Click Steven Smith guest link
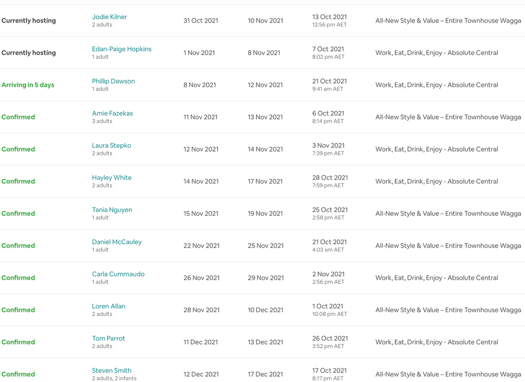This screenshot has height=382, width=525. [111, 370]
